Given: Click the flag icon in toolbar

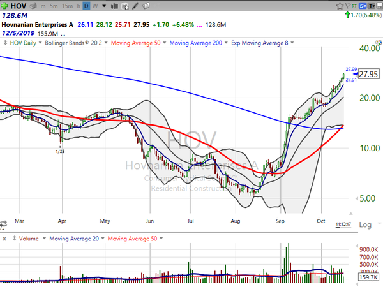Looking at the screenshot, I should [348, 6].
